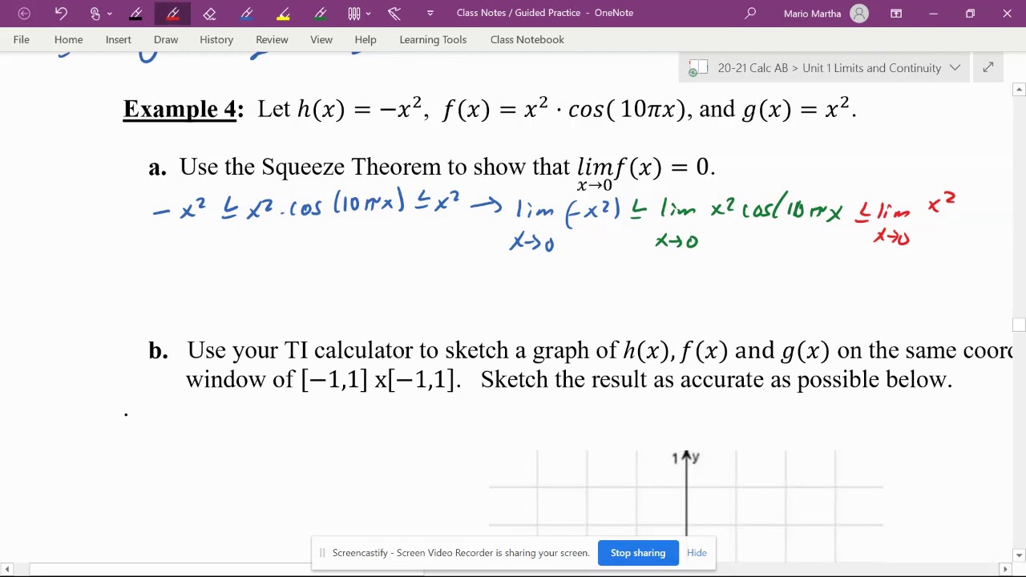Image resolution: width=1026 pixels, height=577 pixels.
Task: Switch to the Home tab
Action: pyautogui.click(x=69, y=39)
